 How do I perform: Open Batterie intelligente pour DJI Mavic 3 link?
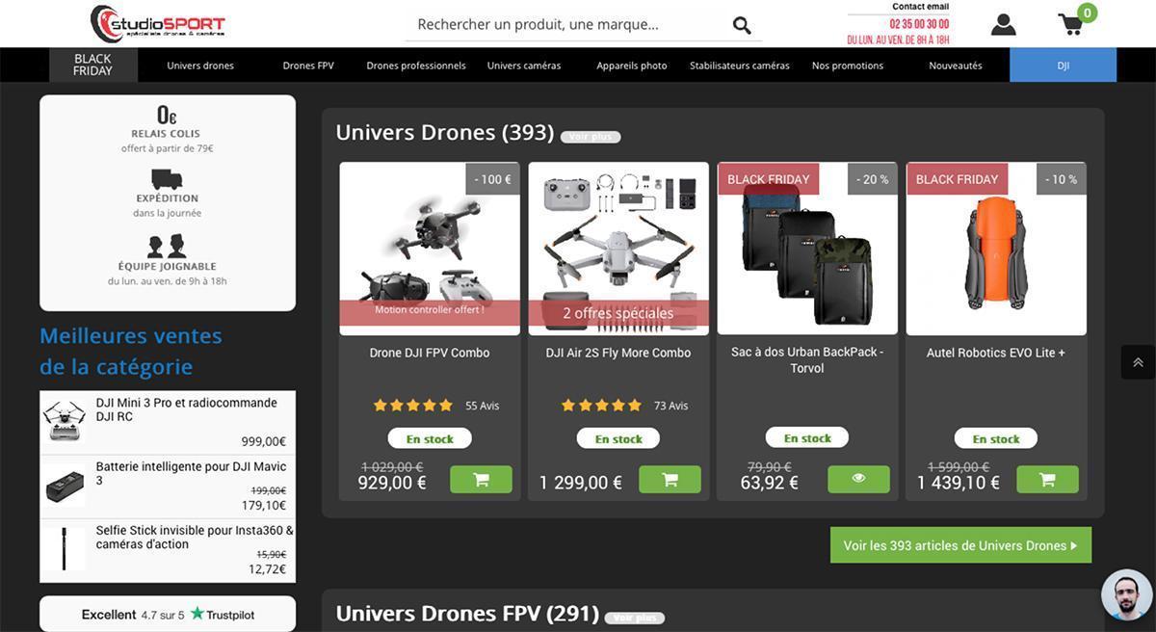(x=191, y=473)
